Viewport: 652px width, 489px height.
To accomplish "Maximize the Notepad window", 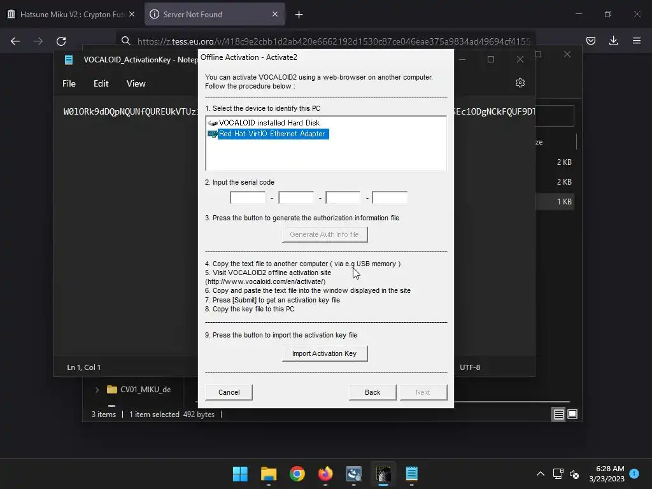I will coord(491,59).
